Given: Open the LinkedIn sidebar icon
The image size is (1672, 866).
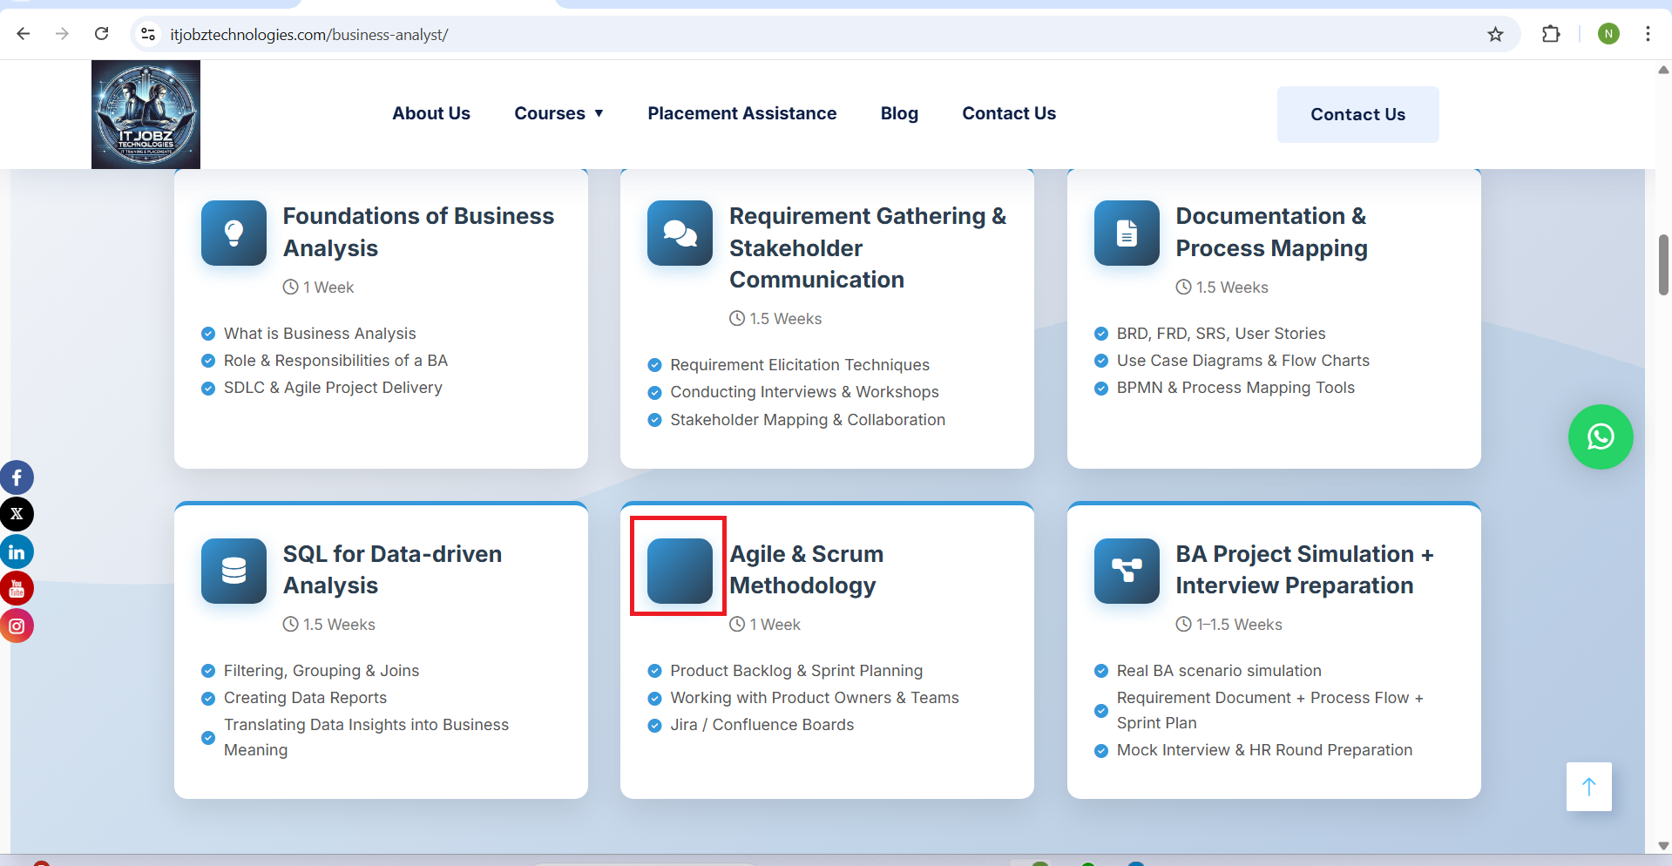Looking at the screenshot, I should 17,551.
